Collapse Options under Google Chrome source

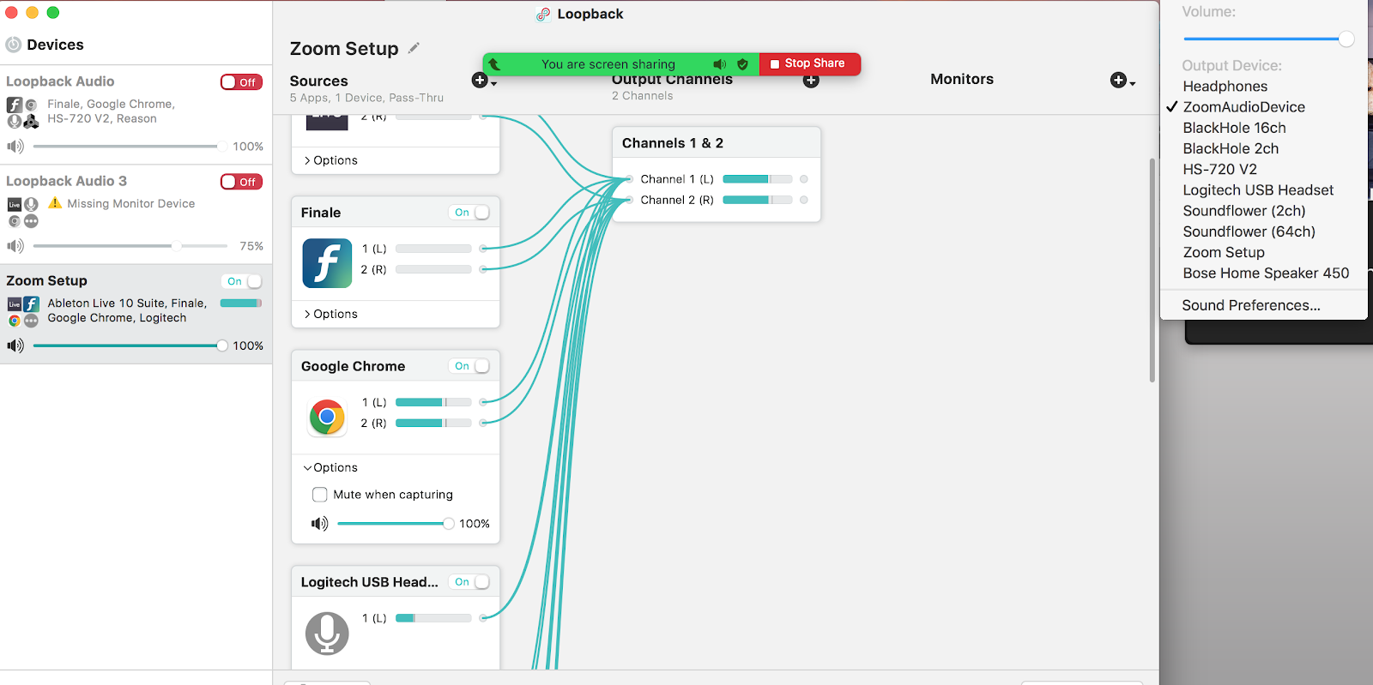click(331, 467)
